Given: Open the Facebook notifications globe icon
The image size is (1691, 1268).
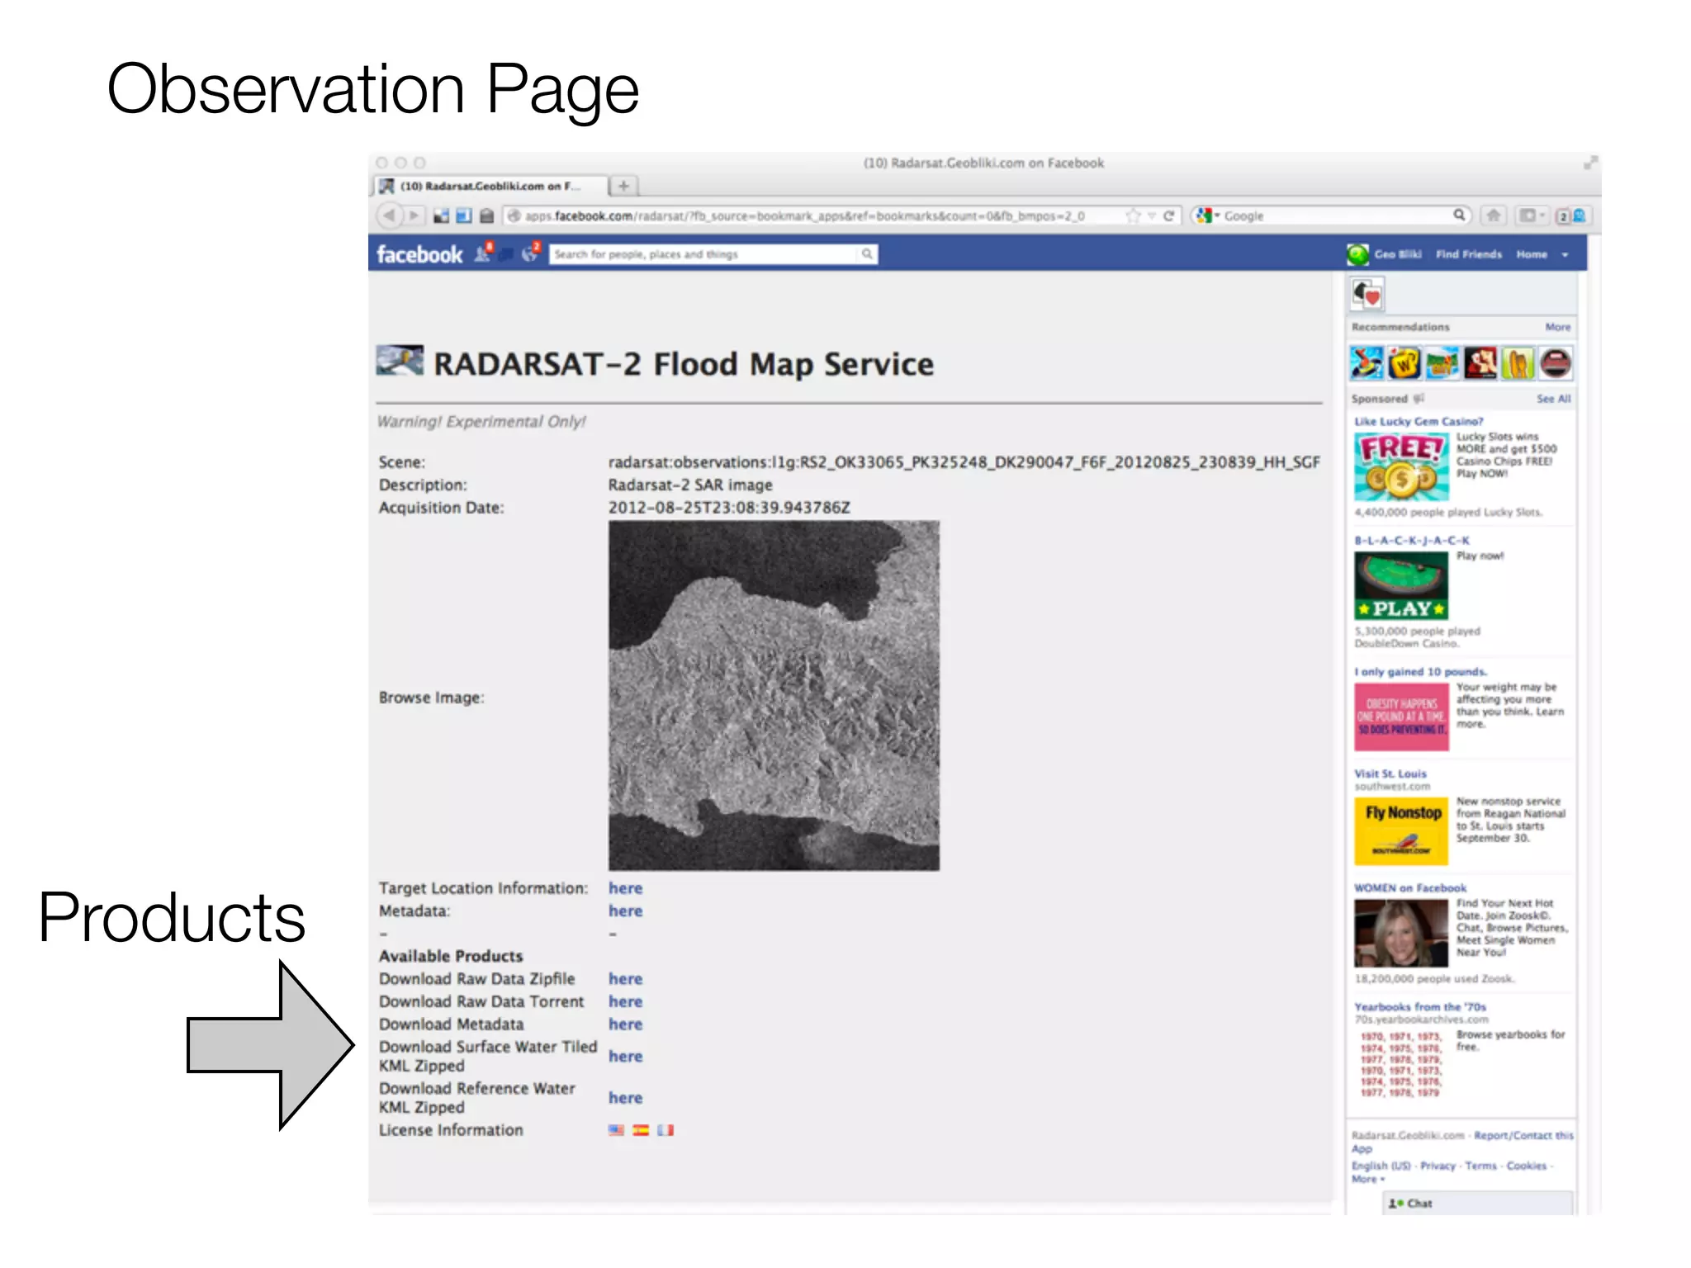Looking at the screenshot, I should click(531, 253).
